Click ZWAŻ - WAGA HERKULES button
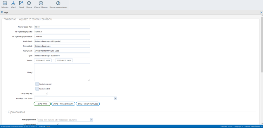This screenshot has width=263, height=128. click(88, 104)
